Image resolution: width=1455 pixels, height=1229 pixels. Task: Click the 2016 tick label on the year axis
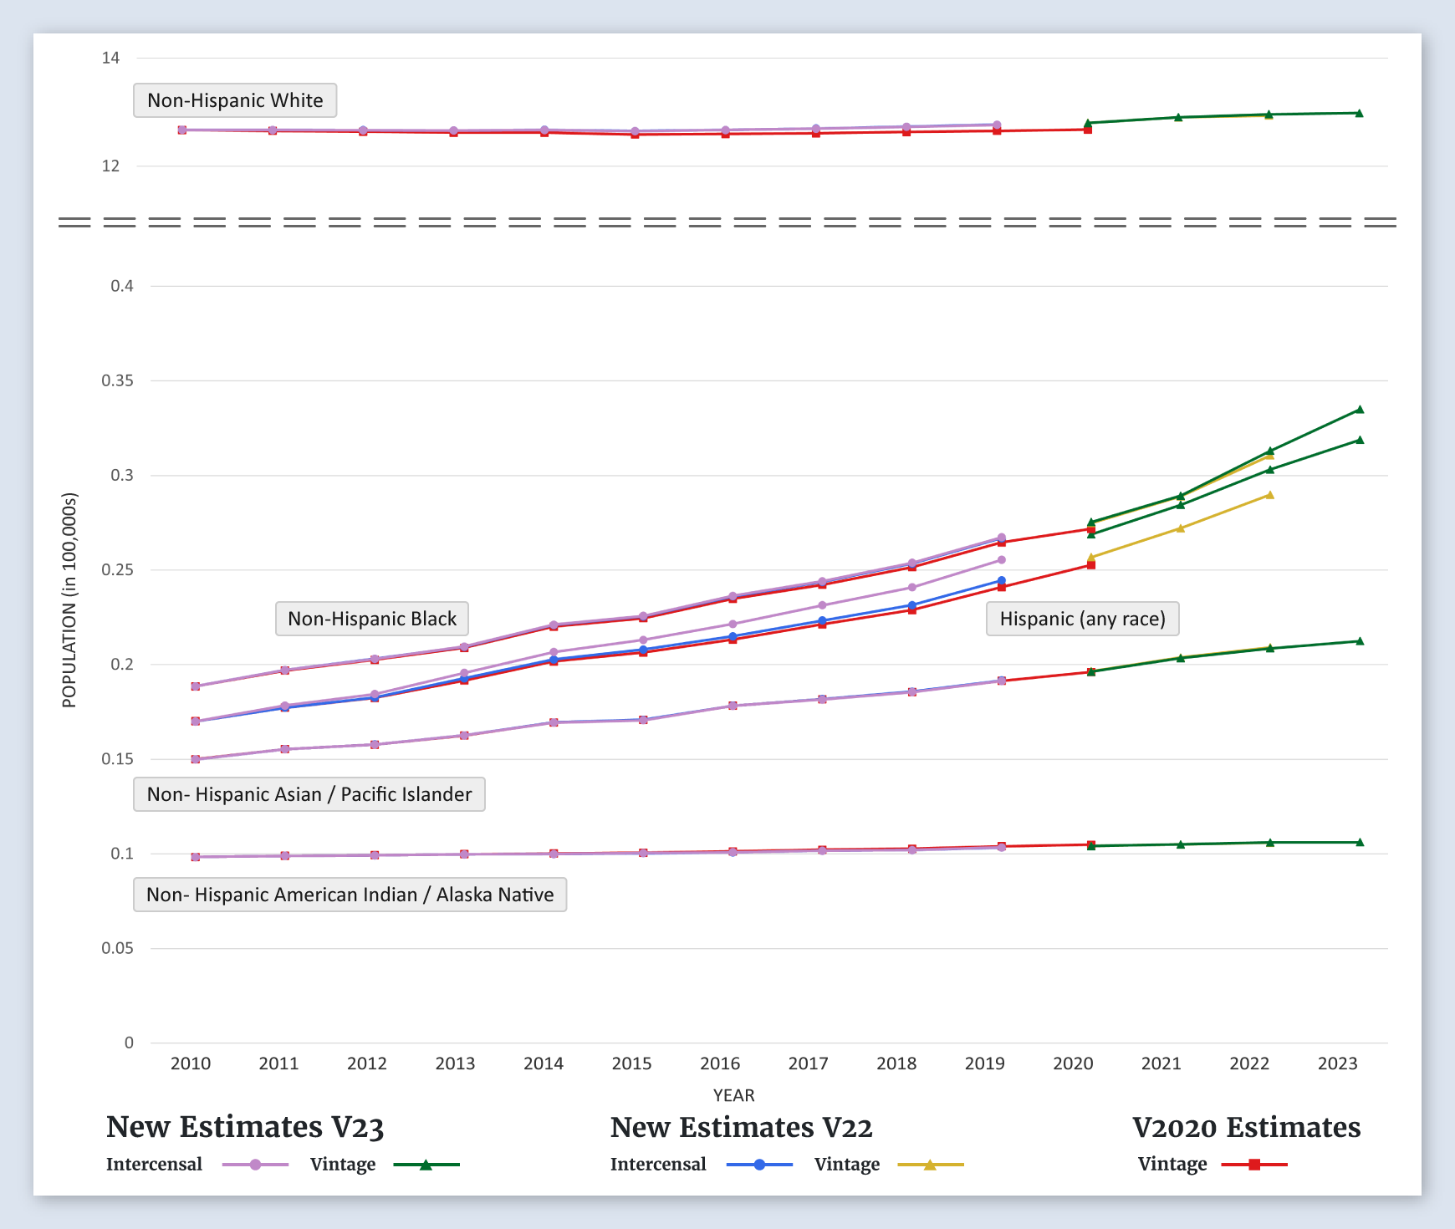tap(720, 1063)
